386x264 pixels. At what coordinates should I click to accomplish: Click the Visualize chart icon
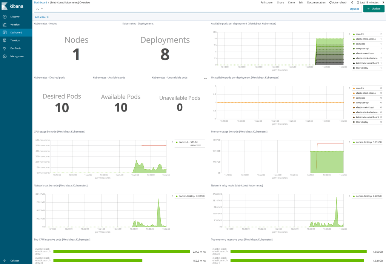(5, 24)
